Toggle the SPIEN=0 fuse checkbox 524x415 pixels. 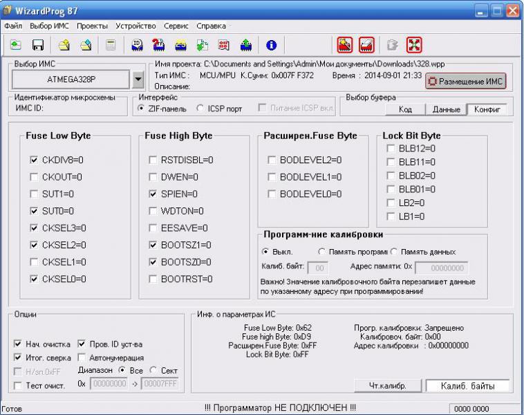click(153, 194)
